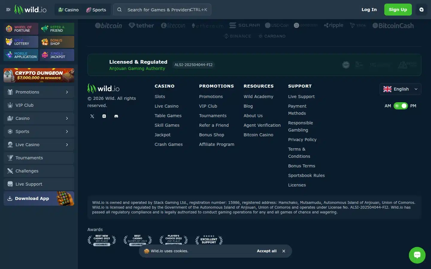Open the Wheel of Fortune tile

click(21, 29)
